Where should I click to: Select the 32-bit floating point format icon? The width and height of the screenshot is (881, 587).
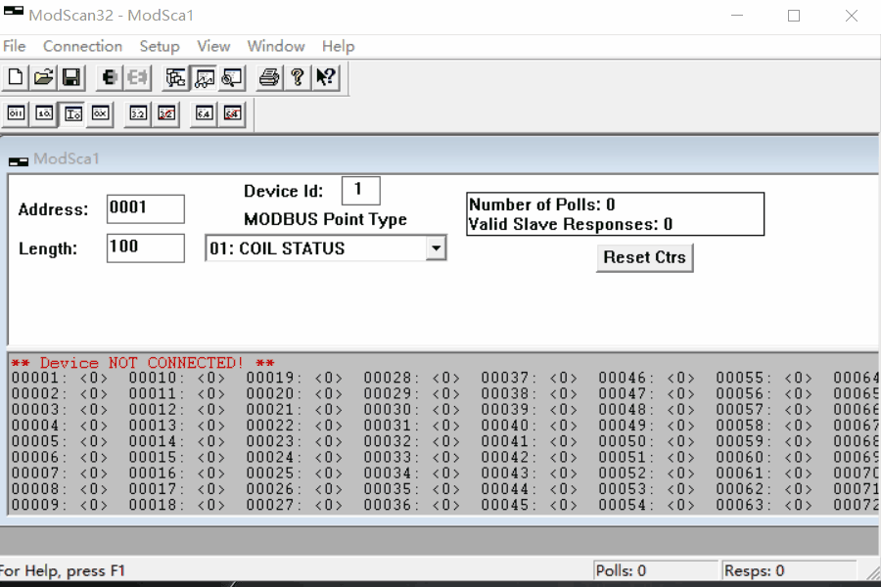139,113
